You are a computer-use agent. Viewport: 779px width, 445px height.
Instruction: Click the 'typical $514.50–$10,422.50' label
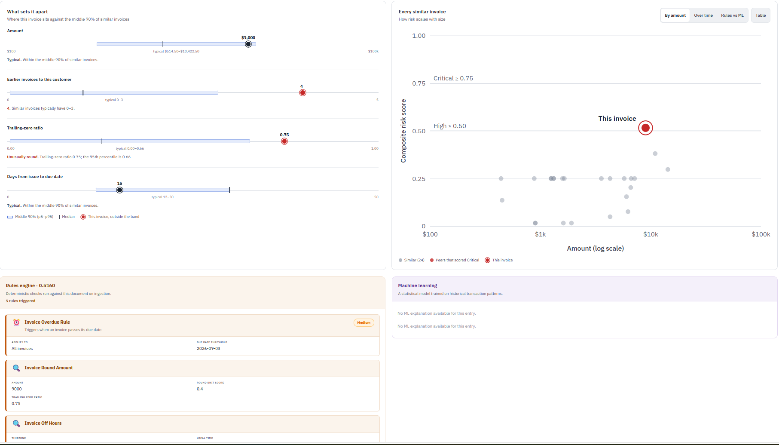click(x=176, y=51)
